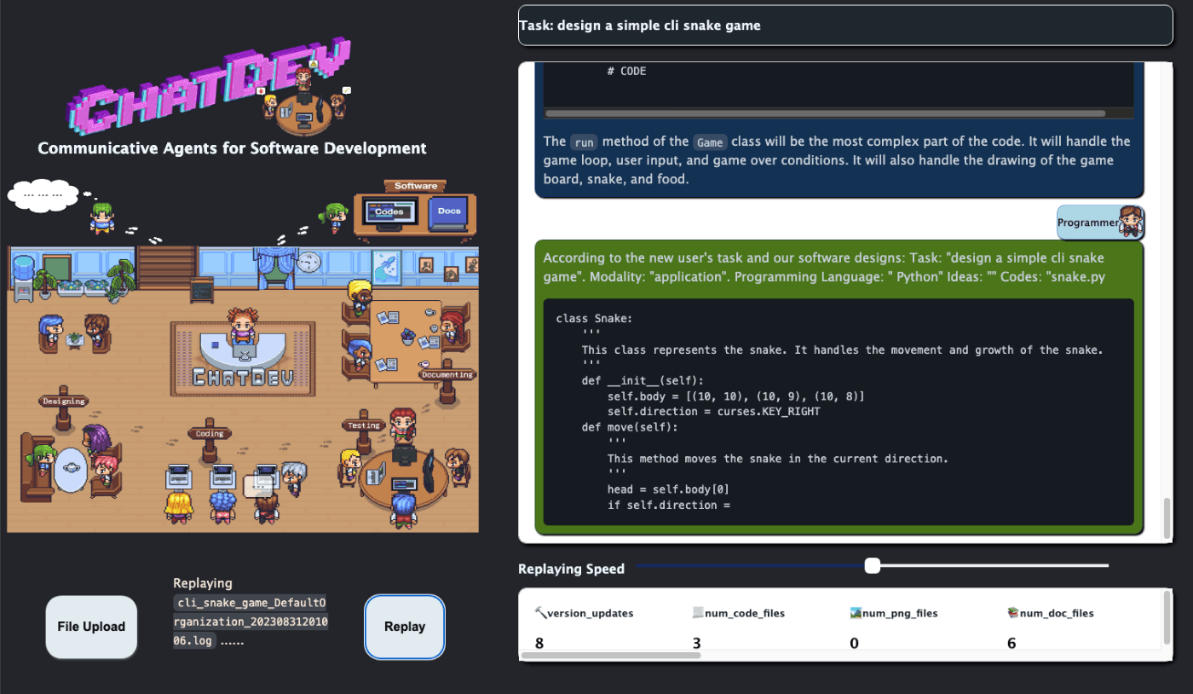Click the Replaying status label
This screenshot has width=1193, height=694.
pos(203,583)
